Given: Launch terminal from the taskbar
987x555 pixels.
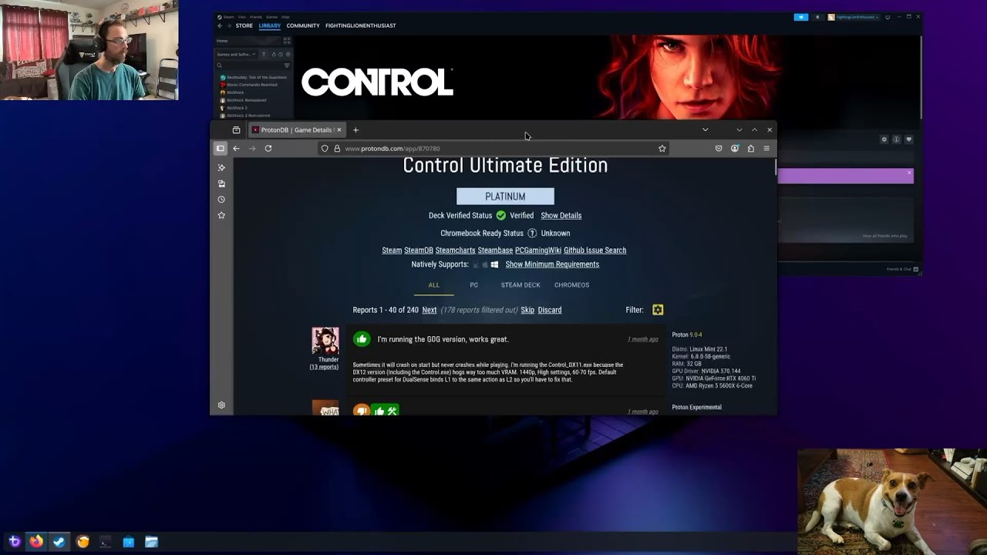Looking at the screenshot, I should [106, 542].
